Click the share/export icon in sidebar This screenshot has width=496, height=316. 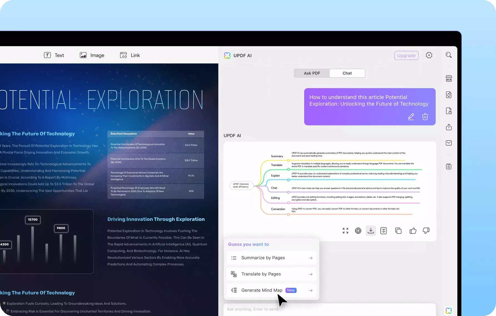pos(449,127)
